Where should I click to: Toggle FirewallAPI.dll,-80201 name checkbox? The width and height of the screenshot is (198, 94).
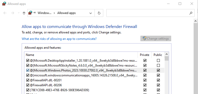[x=28, y=80]
